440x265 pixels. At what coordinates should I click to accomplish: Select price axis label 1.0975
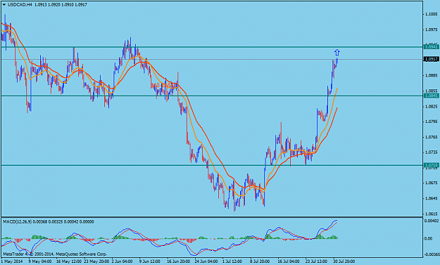pyautogui.click(x=432, y=30)
